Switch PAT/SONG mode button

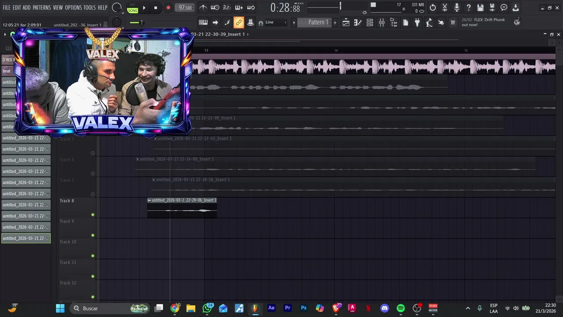click(132, 8)
